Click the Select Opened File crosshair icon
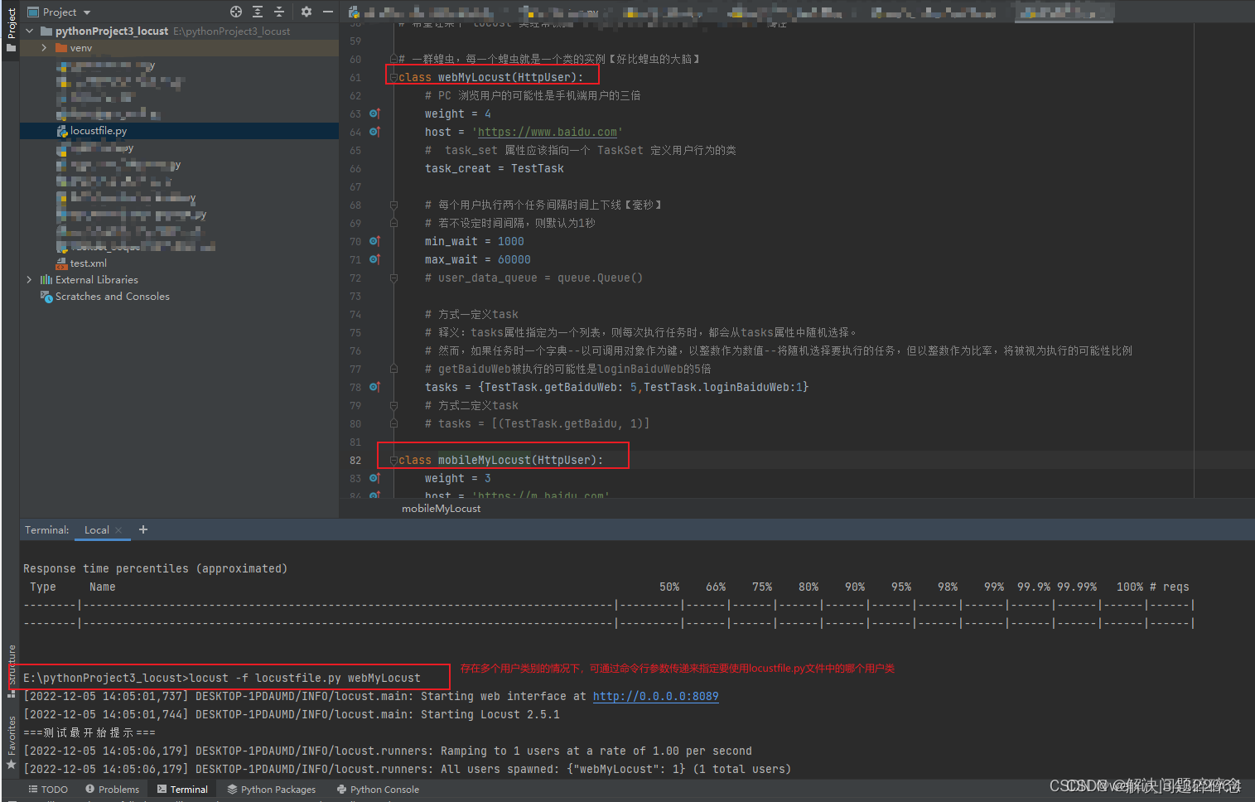This screenshot has width=1255, height=802. [x=236, y=12]
